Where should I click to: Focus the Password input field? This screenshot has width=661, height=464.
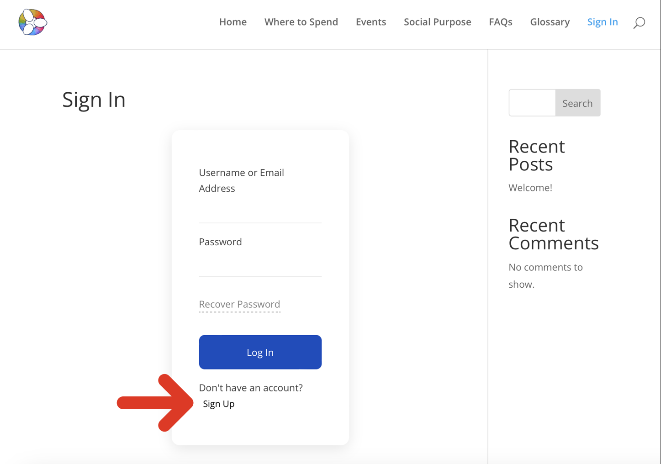click(260, 265)
